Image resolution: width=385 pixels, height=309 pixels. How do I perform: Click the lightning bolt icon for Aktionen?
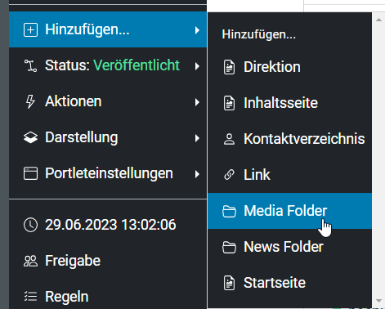pos(30,101)
